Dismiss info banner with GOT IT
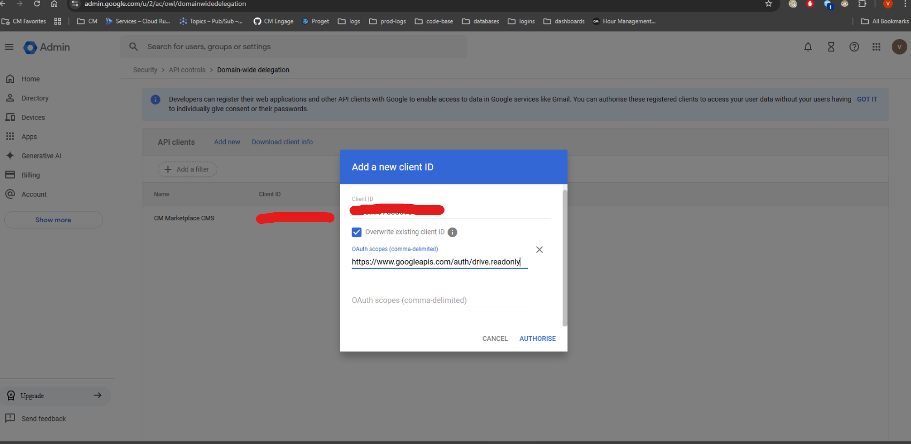The height and width of the screenshot is (444, 911). 867,99
